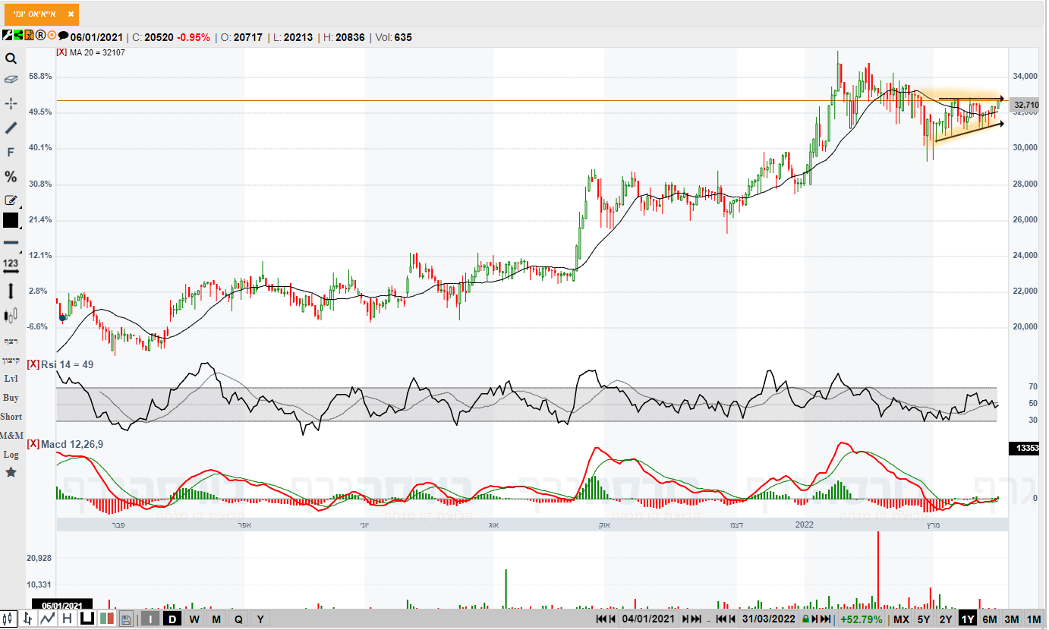1049x630 pixels.
Task: Click the Lvl sidebar button
Action: (11, 378)
